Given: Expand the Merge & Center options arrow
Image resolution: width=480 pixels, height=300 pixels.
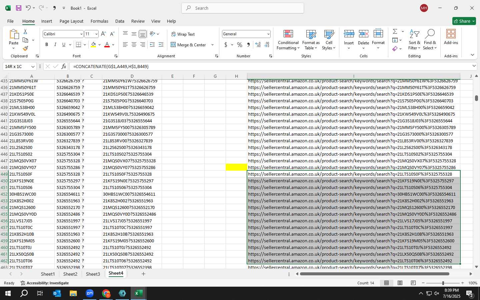Looking at the screenshot, I should (212, 45).
